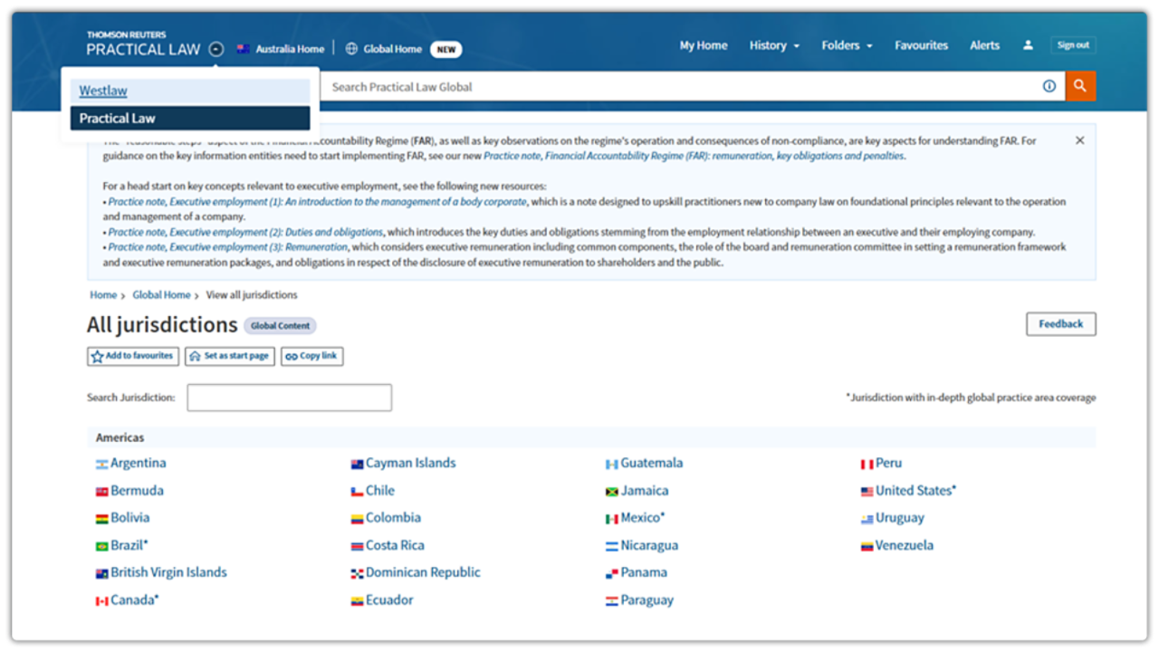The width and height of the screenshot is (1159, 653).
Task: Click Set as start page button
Action: (230, 356)
